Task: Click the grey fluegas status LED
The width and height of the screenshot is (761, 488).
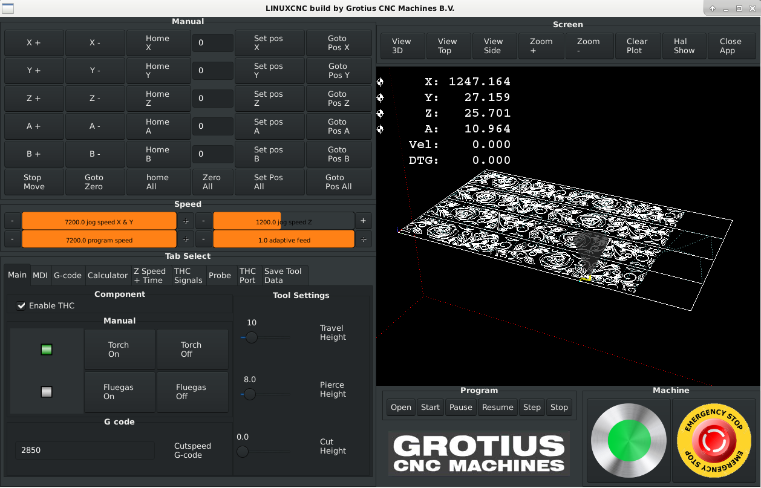Action: coord(47,392)
